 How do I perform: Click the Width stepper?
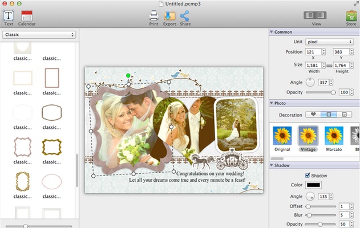point(323,65)
